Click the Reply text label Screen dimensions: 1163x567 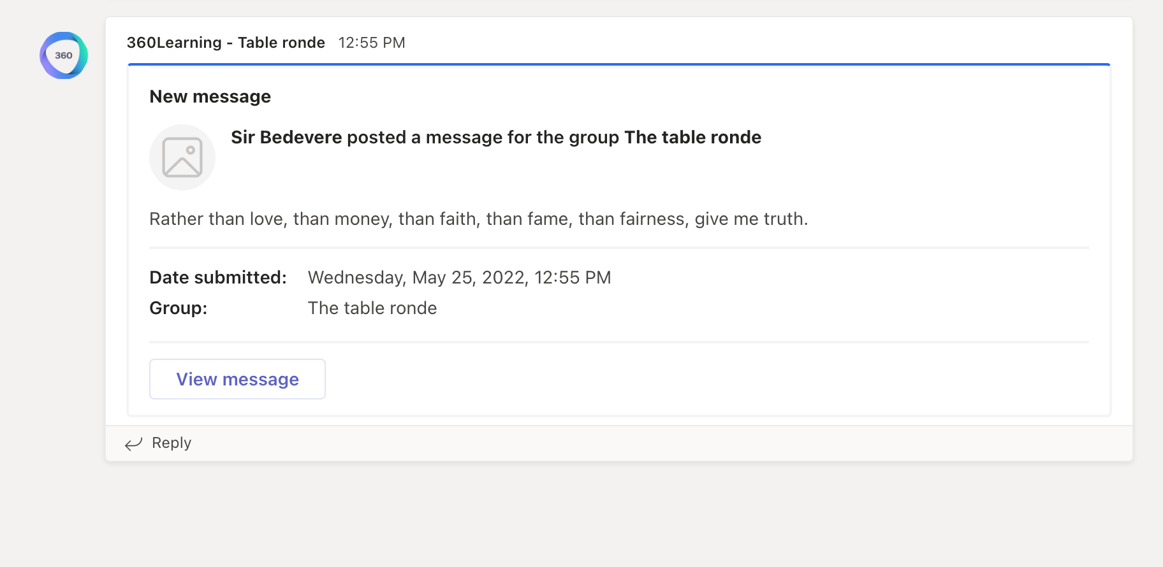172,443
